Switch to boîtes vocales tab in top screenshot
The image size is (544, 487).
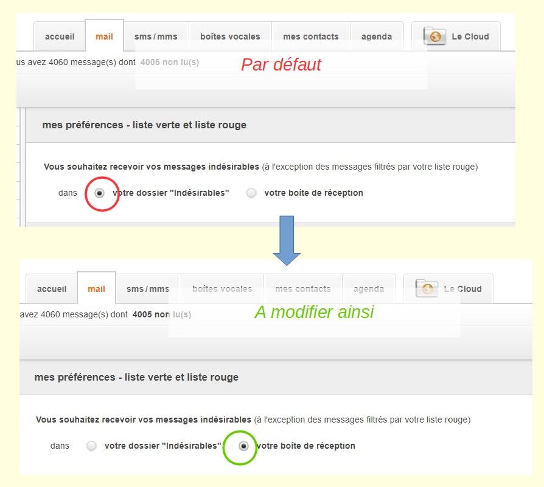coord(231,36)
